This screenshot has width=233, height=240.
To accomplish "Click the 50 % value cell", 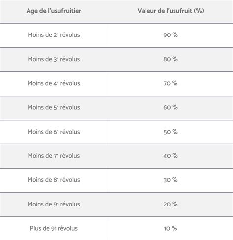I will coord(171,132).
